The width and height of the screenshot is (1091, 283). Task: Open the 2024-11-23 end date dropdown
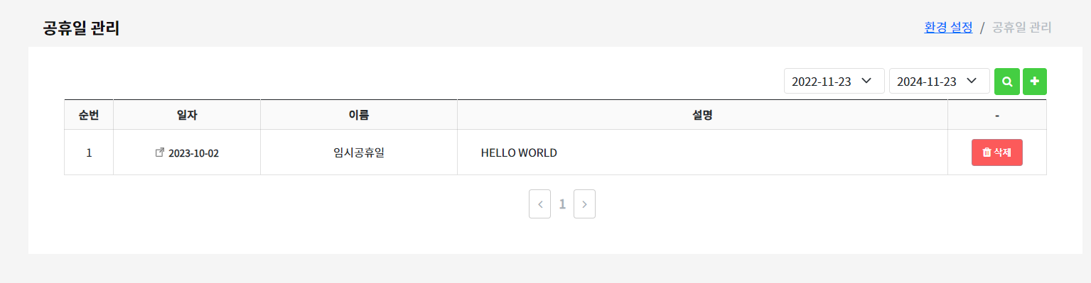940,82
